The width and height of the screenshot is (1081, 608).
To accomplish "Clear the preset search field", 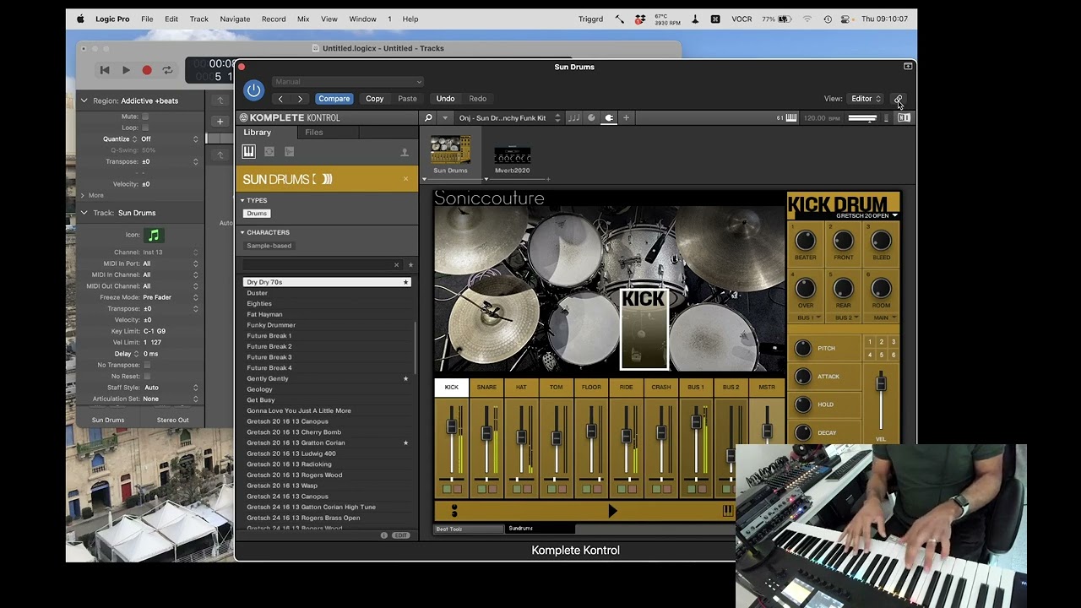I will [x=396, y=265].
